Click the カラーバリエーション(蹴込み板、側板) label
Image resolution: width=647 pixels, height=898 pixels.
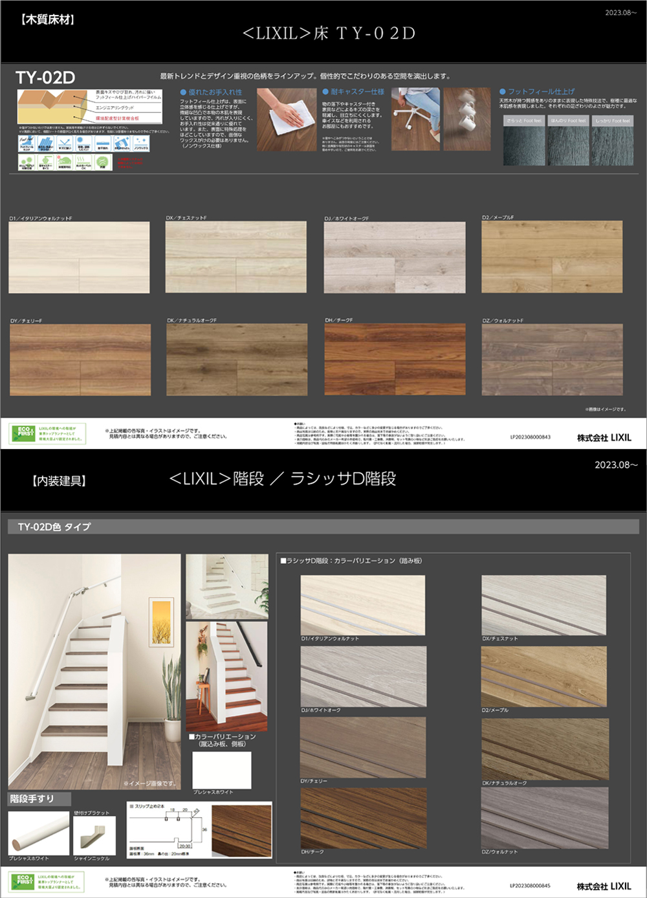point(222,740)
